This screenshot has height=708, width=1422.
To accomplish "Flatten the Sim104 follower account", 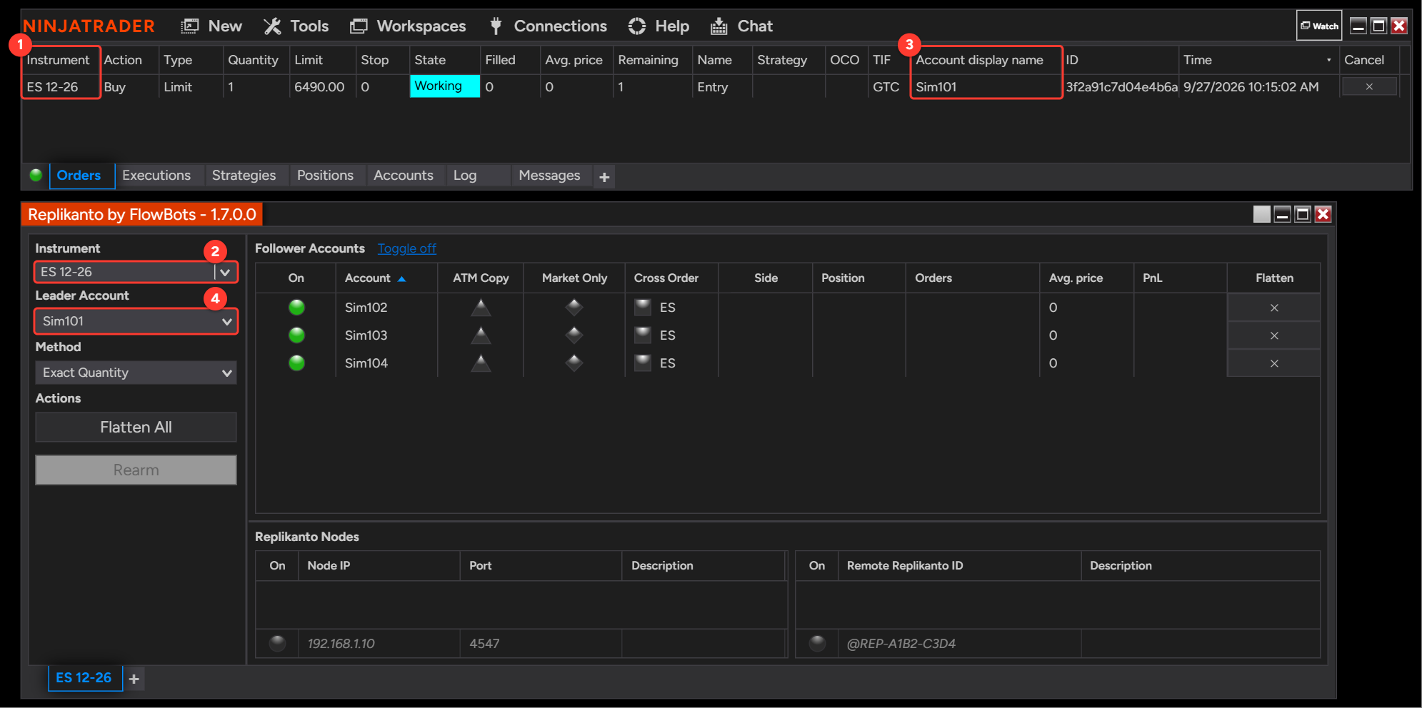I will 1273,363.
